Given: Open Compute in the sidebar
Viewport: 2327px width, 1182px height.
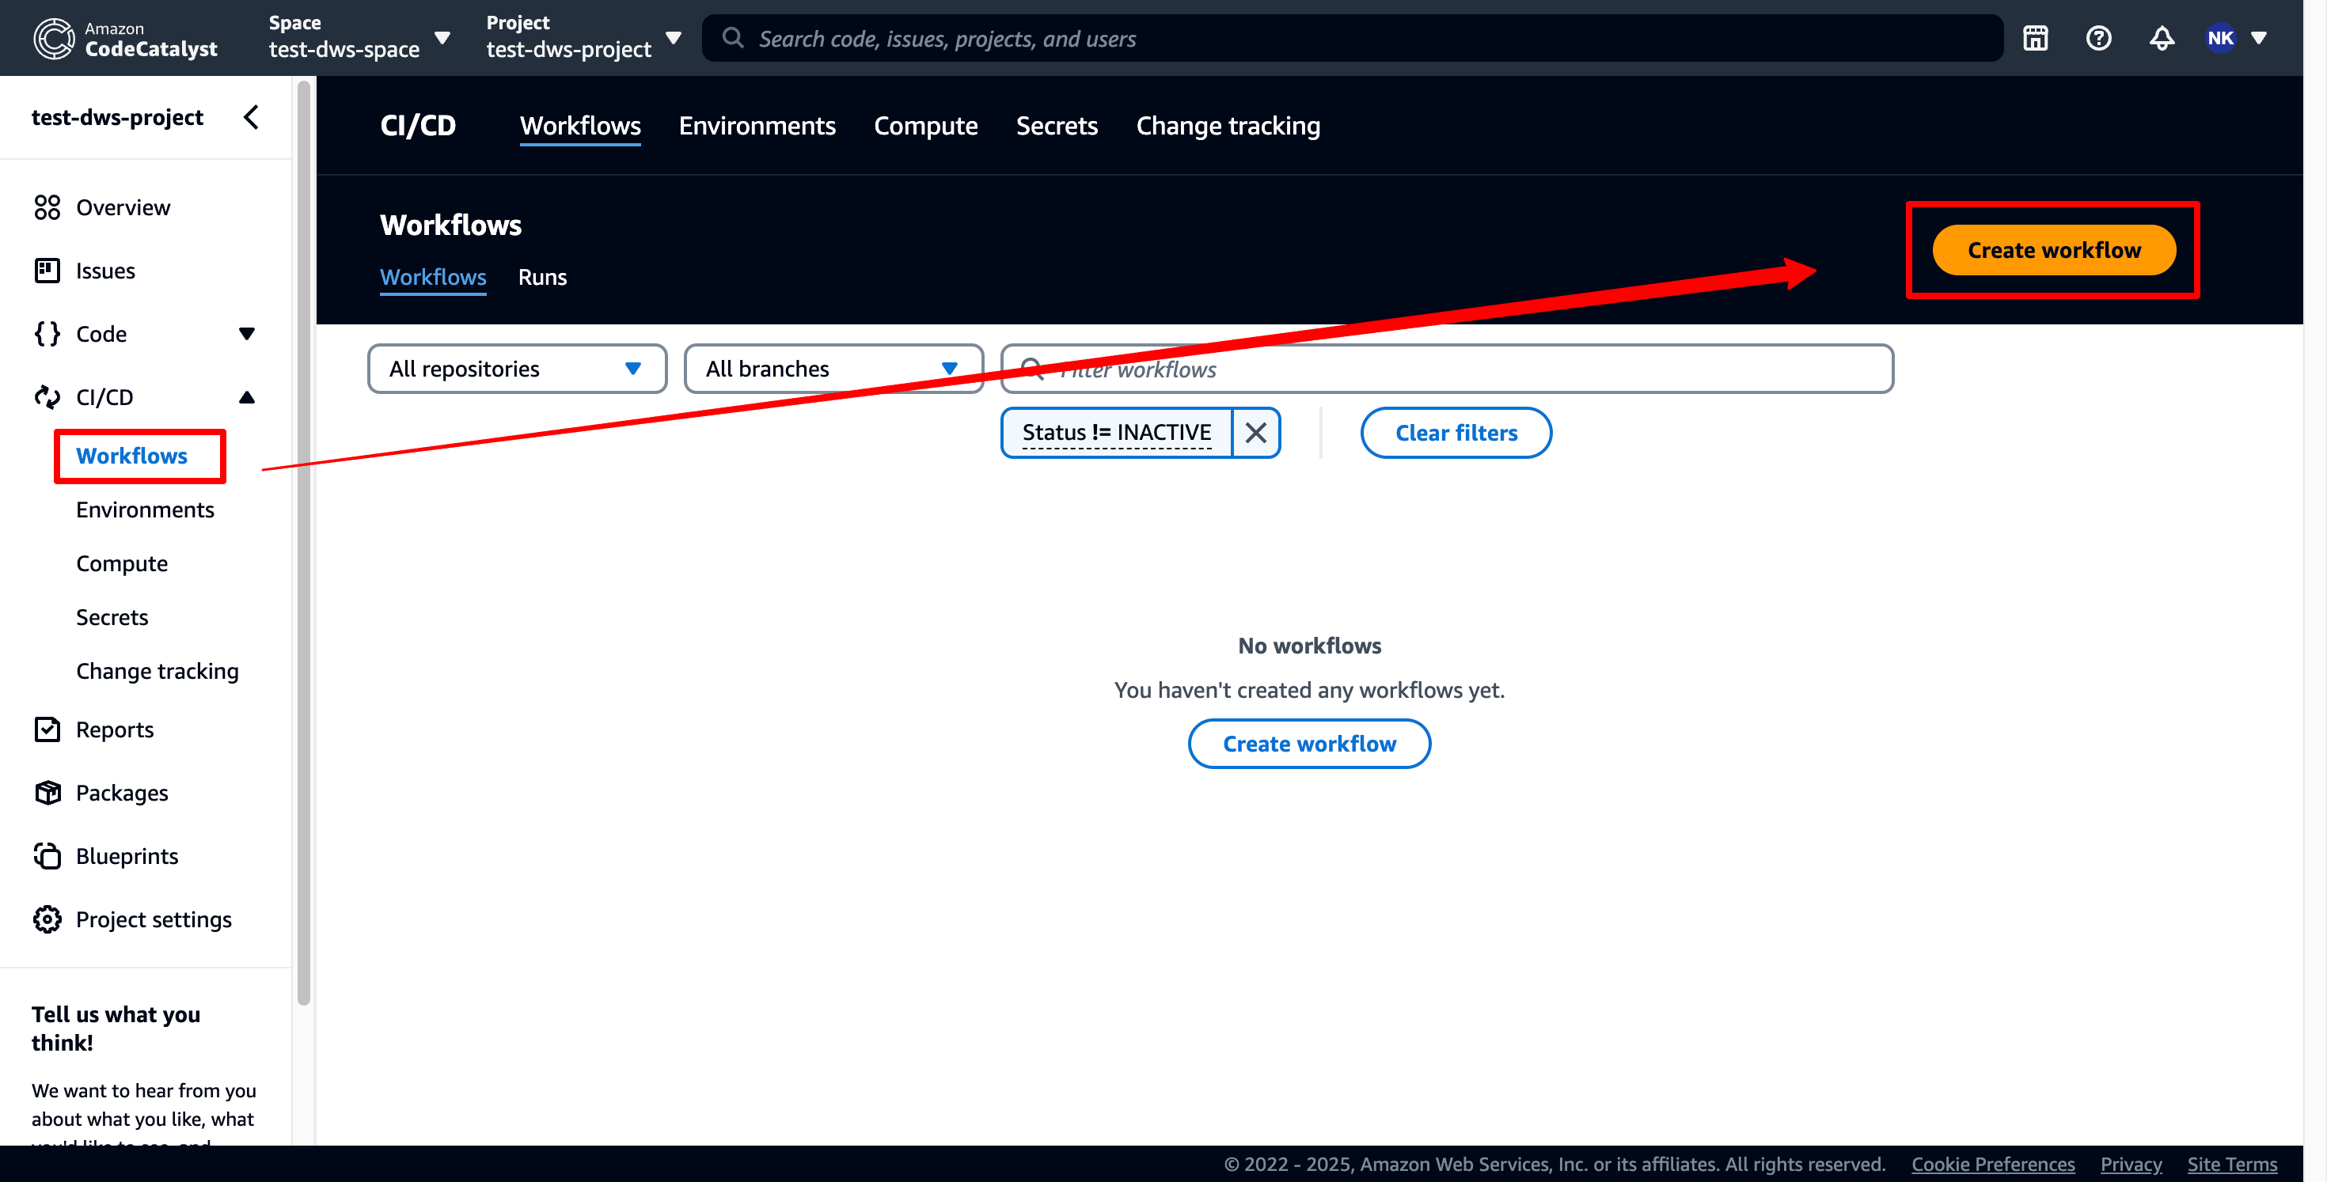Looking at the screenshot, I should tap(122, 563).
